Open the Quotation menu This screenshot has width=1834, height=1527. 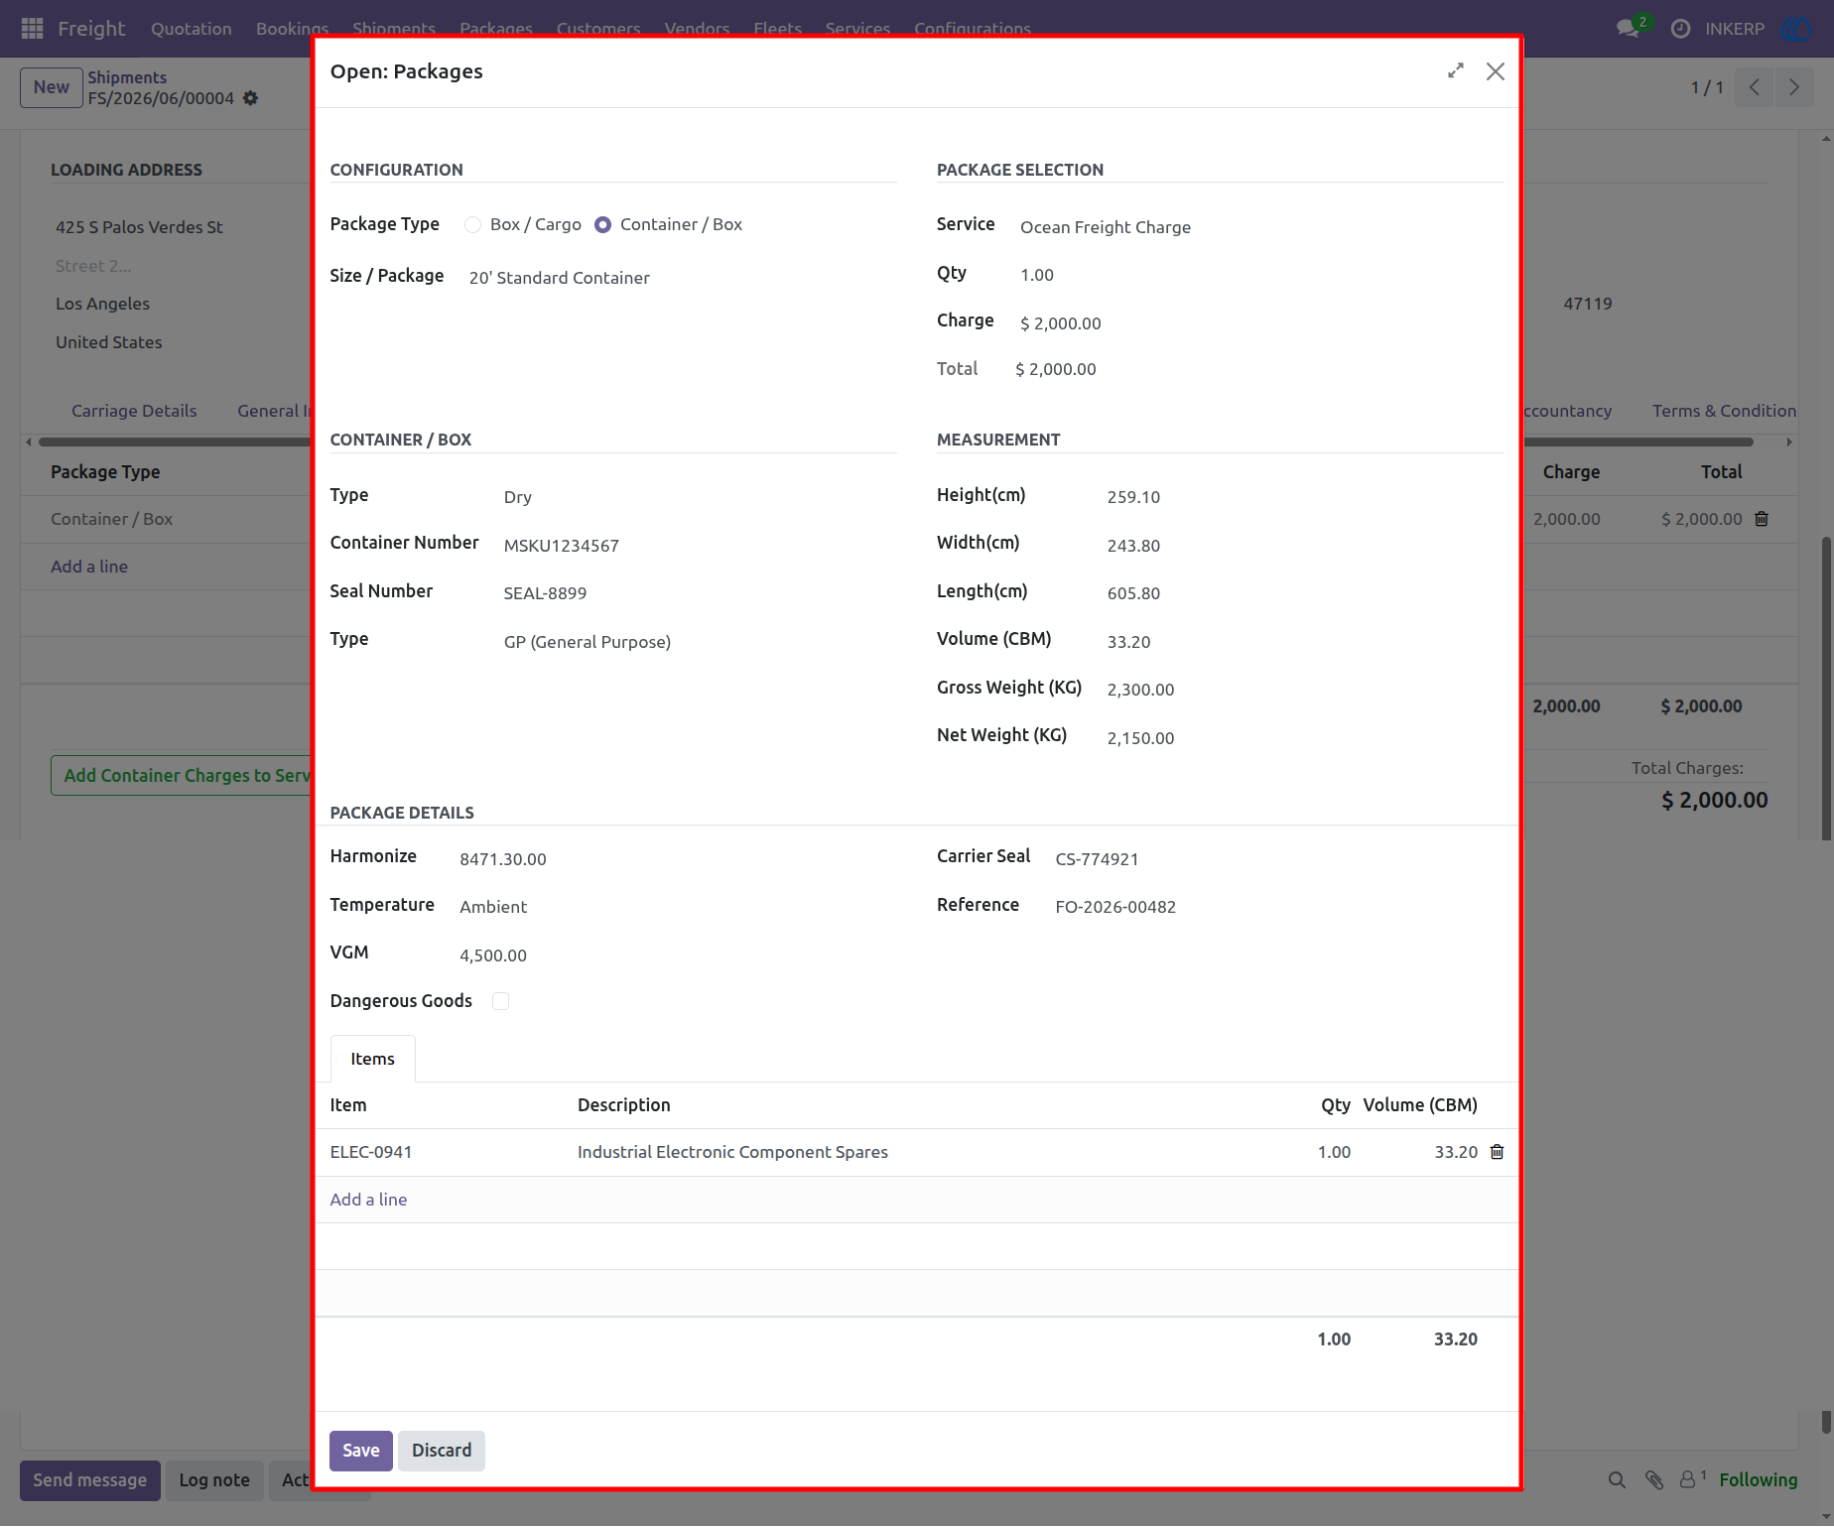click(x=192, y=29)
